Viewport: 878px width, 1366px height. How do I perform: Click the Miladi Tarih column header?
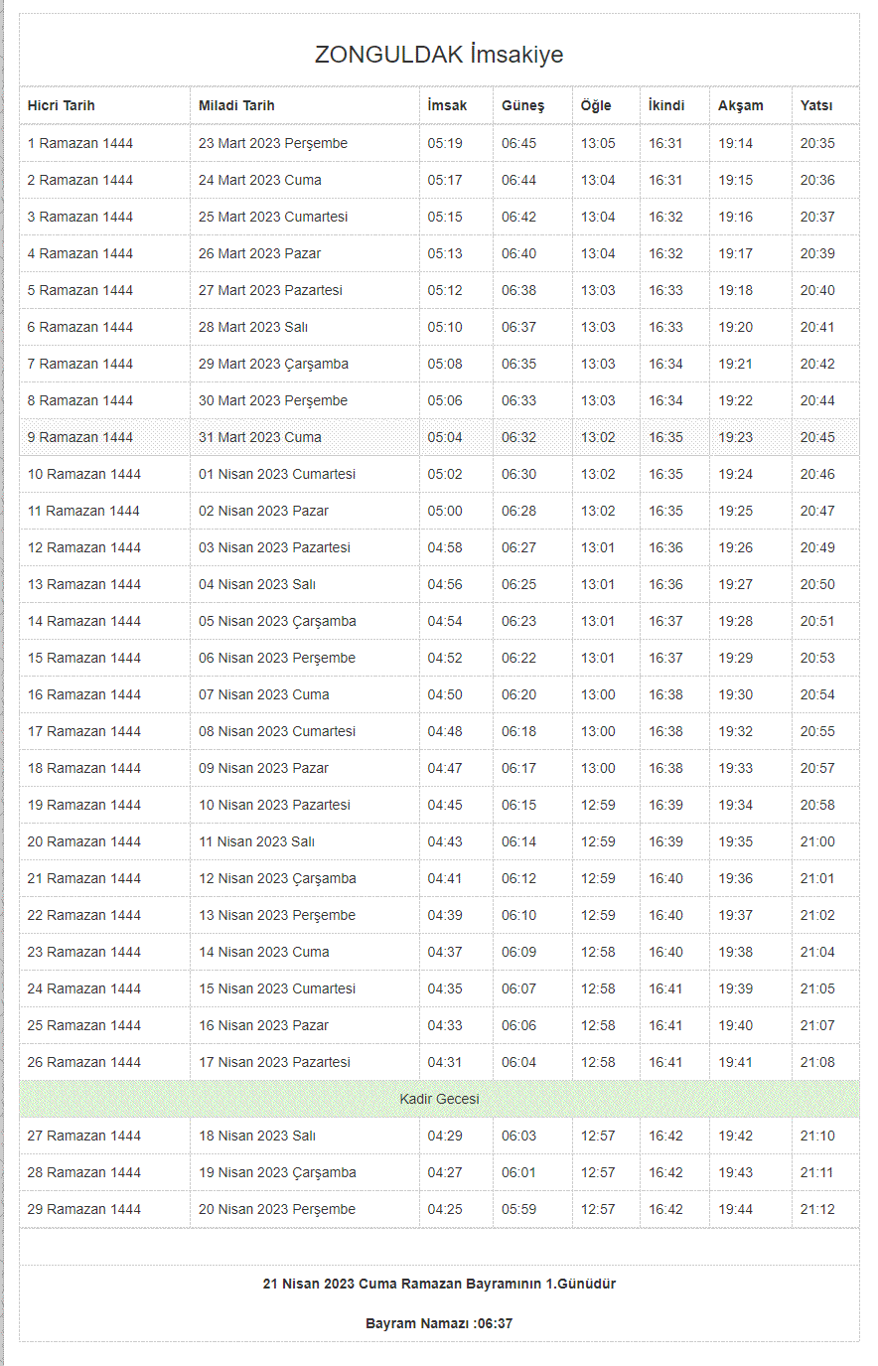tap(236, 105)
